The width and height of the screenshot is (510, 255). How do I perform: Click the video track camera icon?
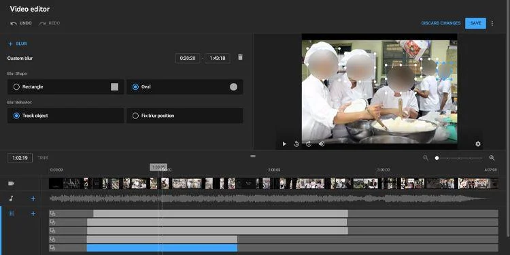(x=11, y=184)
